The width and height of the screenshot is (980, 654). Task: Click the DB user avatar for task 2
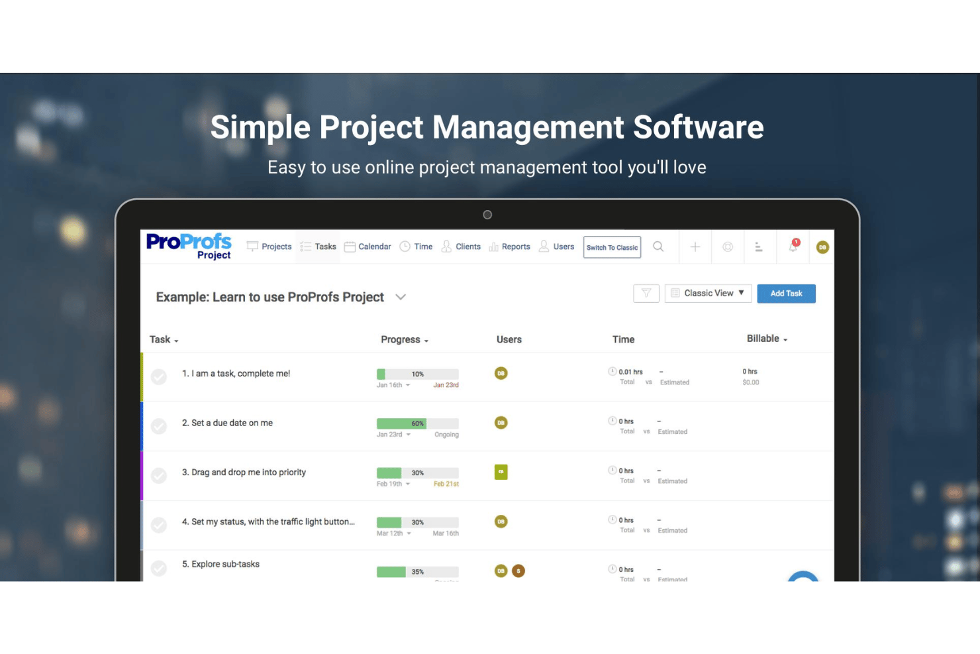[501, 423]
